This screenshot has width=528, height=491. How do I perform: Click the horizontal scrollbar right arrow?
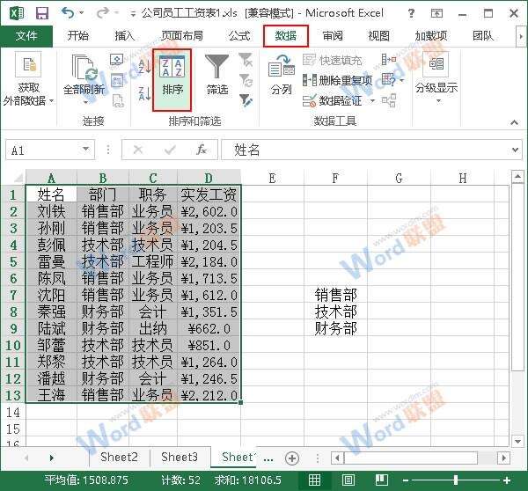coord(504,458)
